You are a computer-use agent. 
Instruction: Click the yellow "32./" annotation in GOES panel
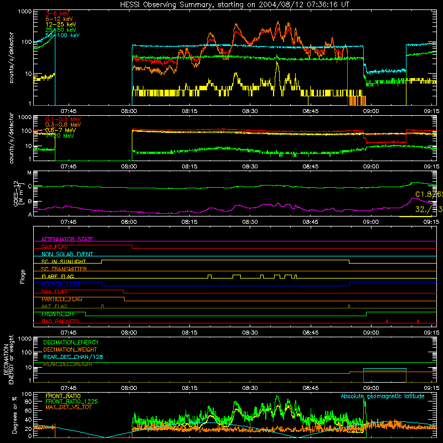pos(423,209)
